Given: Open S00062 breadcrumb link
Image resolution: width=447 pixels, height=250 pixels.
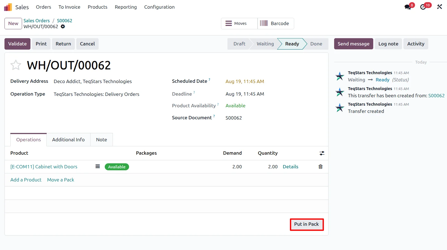Looking at the screenshot, I should coord(65,21).
